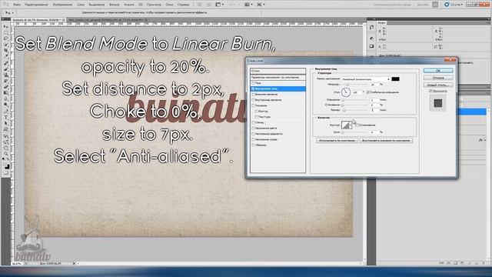
Task: Enable Внутреннее свечение (Inner Glow) checkbox
Action: [x=253, y=100]
